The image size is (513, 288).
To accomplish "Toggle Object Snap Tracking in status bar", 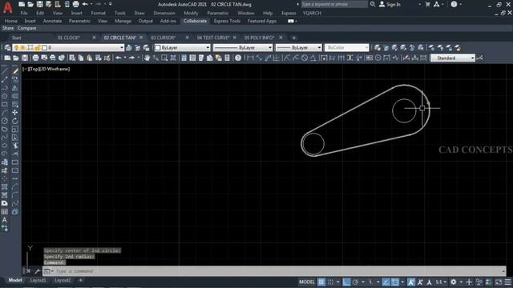I will tap(386, 282).
